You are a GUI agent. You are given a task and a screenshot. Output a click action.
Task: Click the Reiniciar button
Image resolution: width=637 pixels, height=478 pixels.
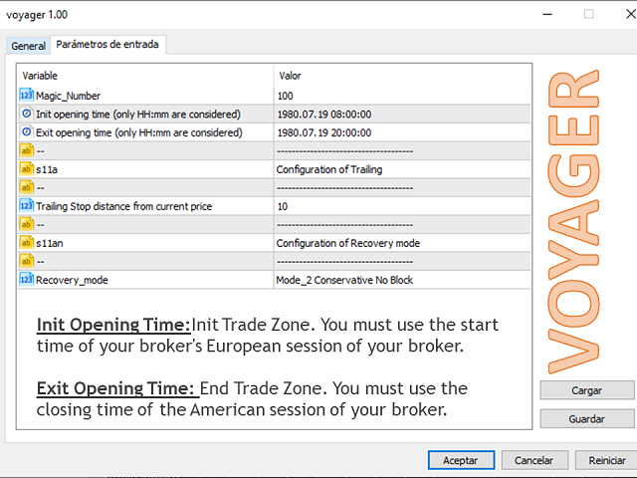(607, 460)
